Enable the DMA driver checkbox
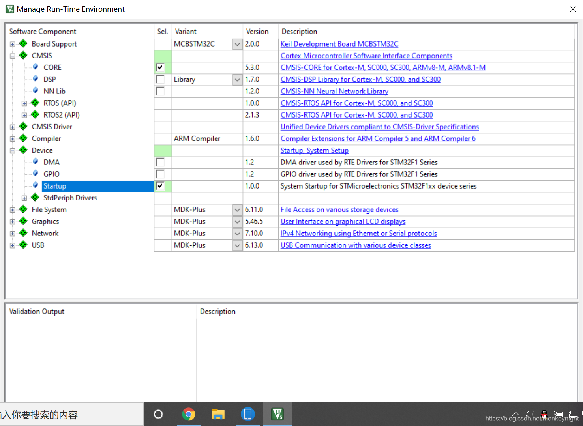 coord(160,162)
